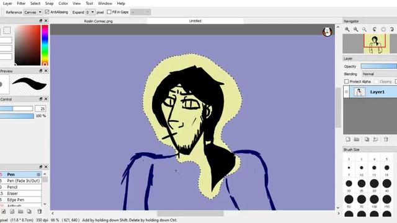This screenshot has height=223, width=397.
Task: Rotate canvas right via Navigator arrow icon
Action: pyautogui.click(x=392, y=30)
